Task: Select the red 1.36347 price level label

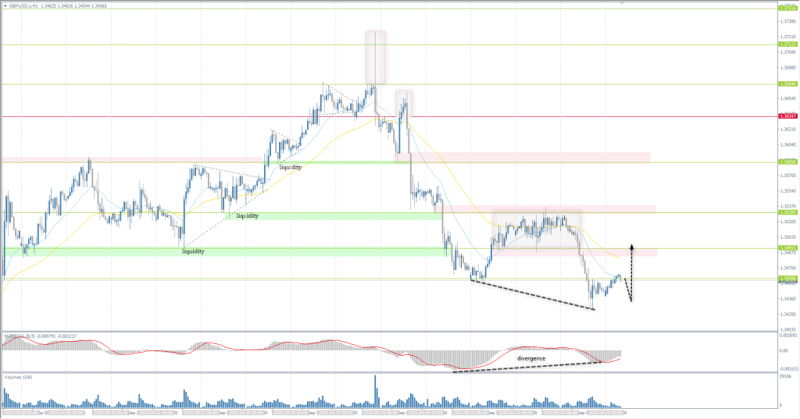Action: 787,116
